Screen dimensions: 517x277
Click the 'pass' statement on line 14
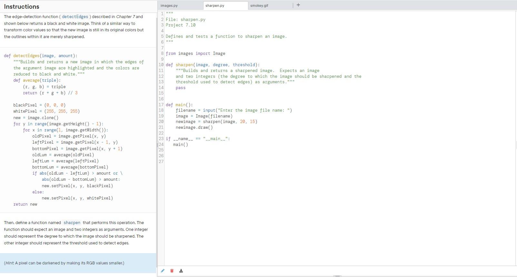click(181, 88)
